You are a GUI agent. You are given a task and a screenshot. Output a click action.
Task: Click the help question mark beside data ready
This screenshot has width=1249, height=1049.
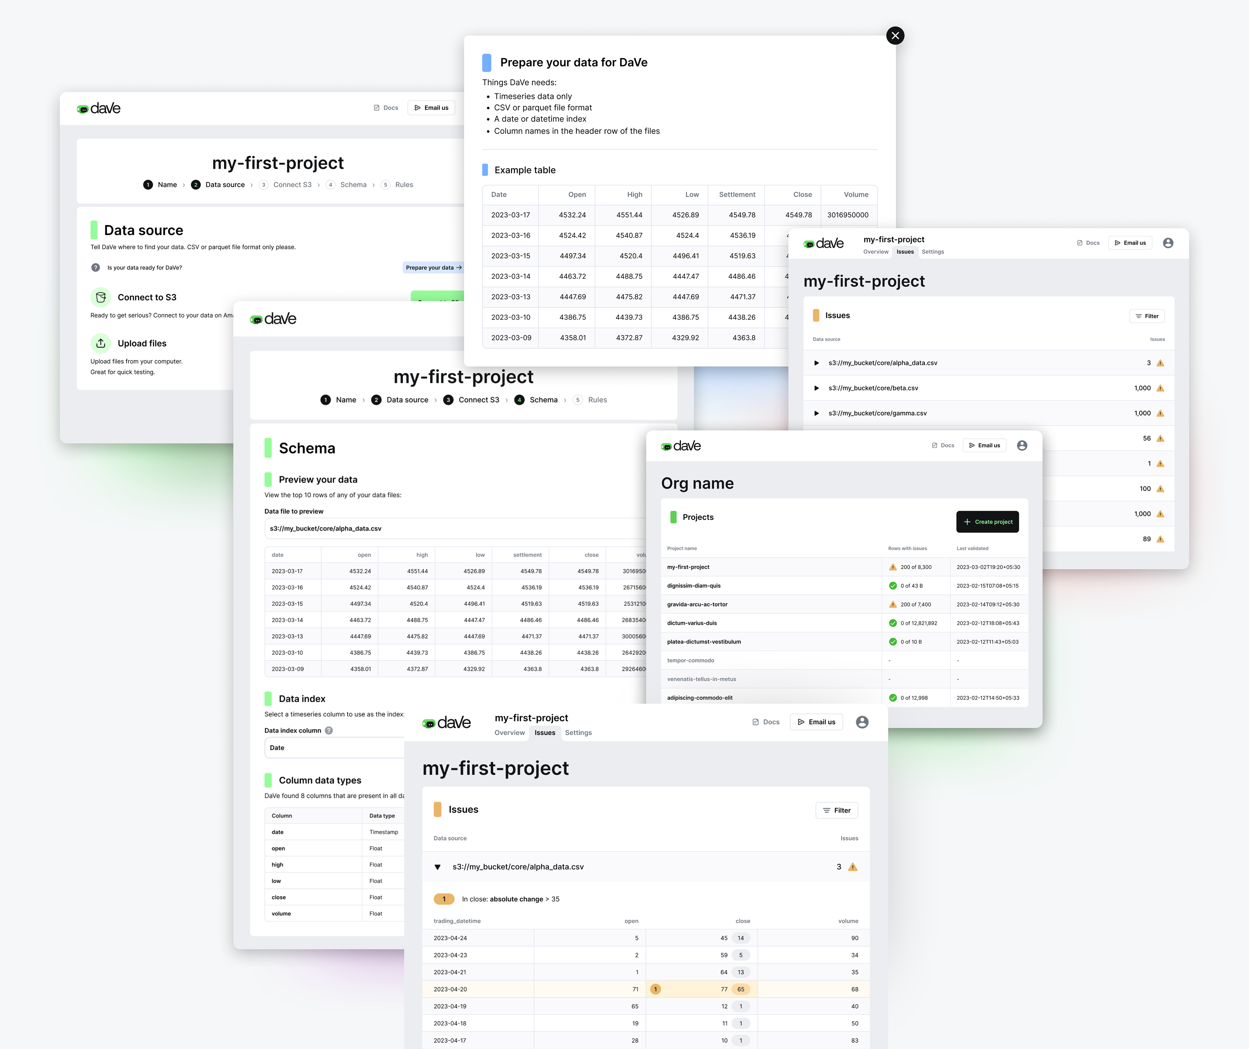[96, 268]
